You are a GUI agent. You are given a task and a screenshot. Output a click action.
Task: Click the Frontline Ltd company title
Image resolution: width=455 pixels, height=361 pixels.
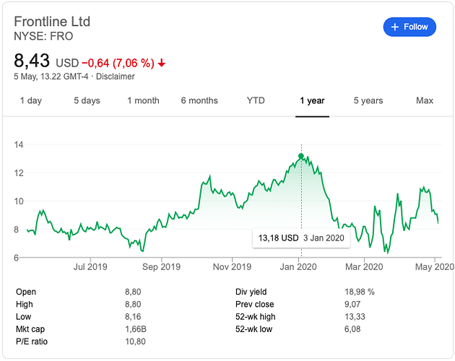point(53,21)
